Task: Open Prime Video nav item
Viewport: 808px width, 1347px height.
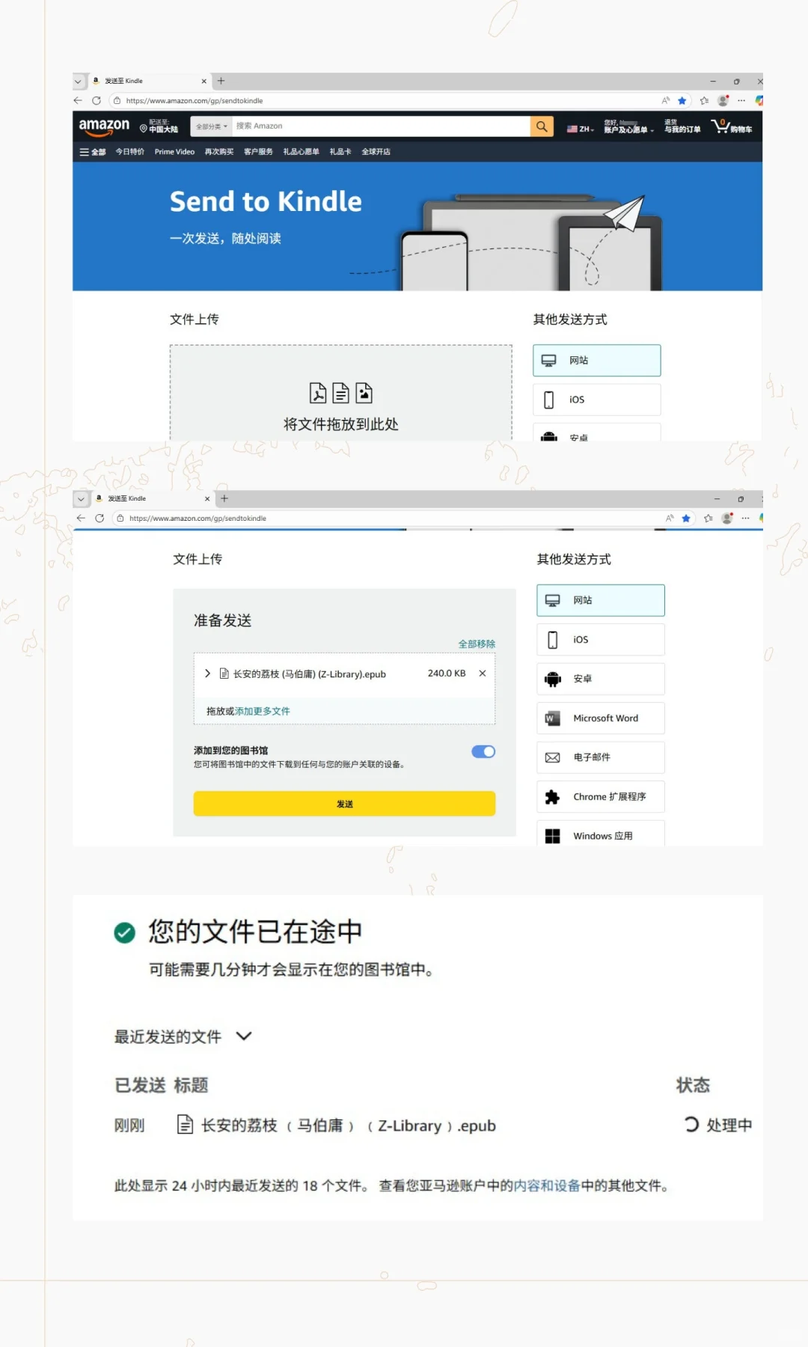Action: (x=174, y=152)
